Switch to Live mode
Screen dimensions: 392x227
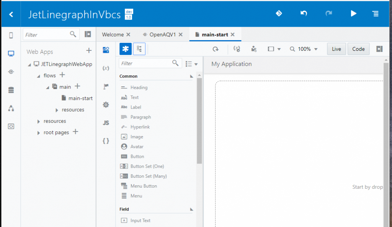coord(336,49)
